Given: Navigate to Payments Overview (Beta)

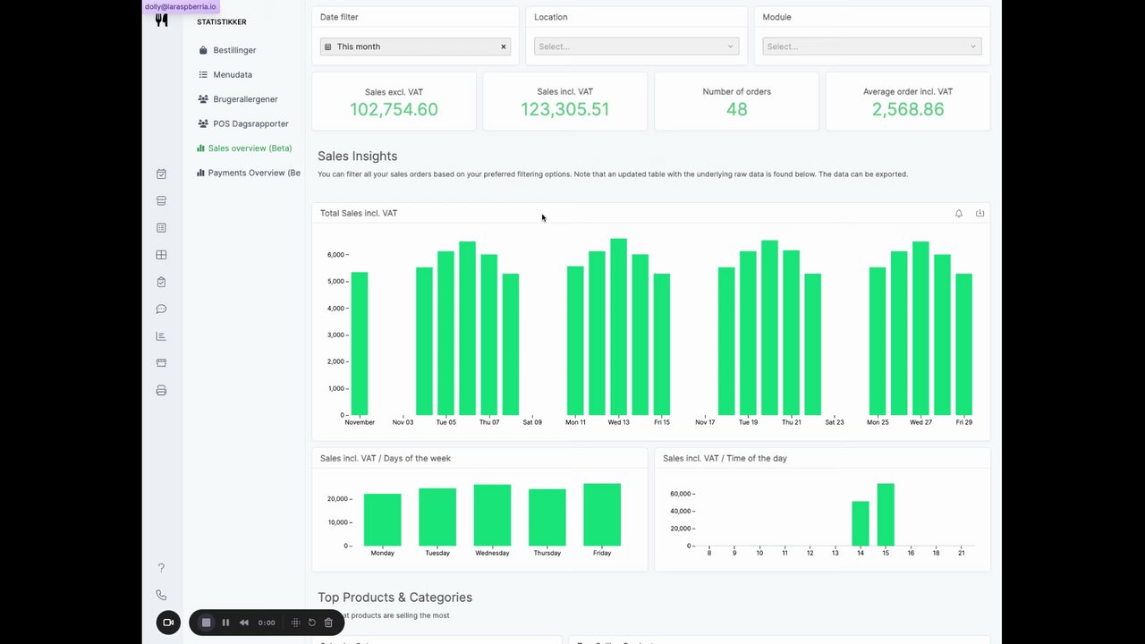Looking at the screenshot, I should tap(249, 173).
